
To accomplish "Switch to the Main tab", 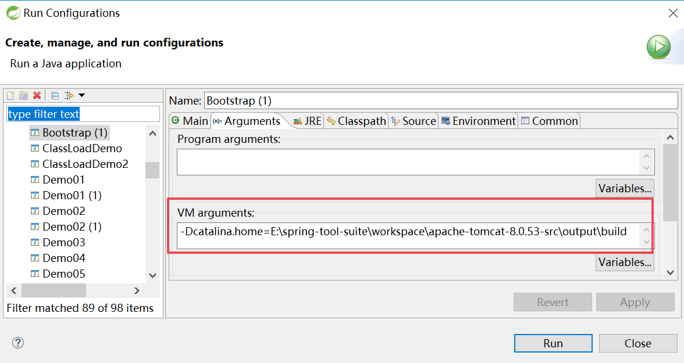I will click(190, 121).
